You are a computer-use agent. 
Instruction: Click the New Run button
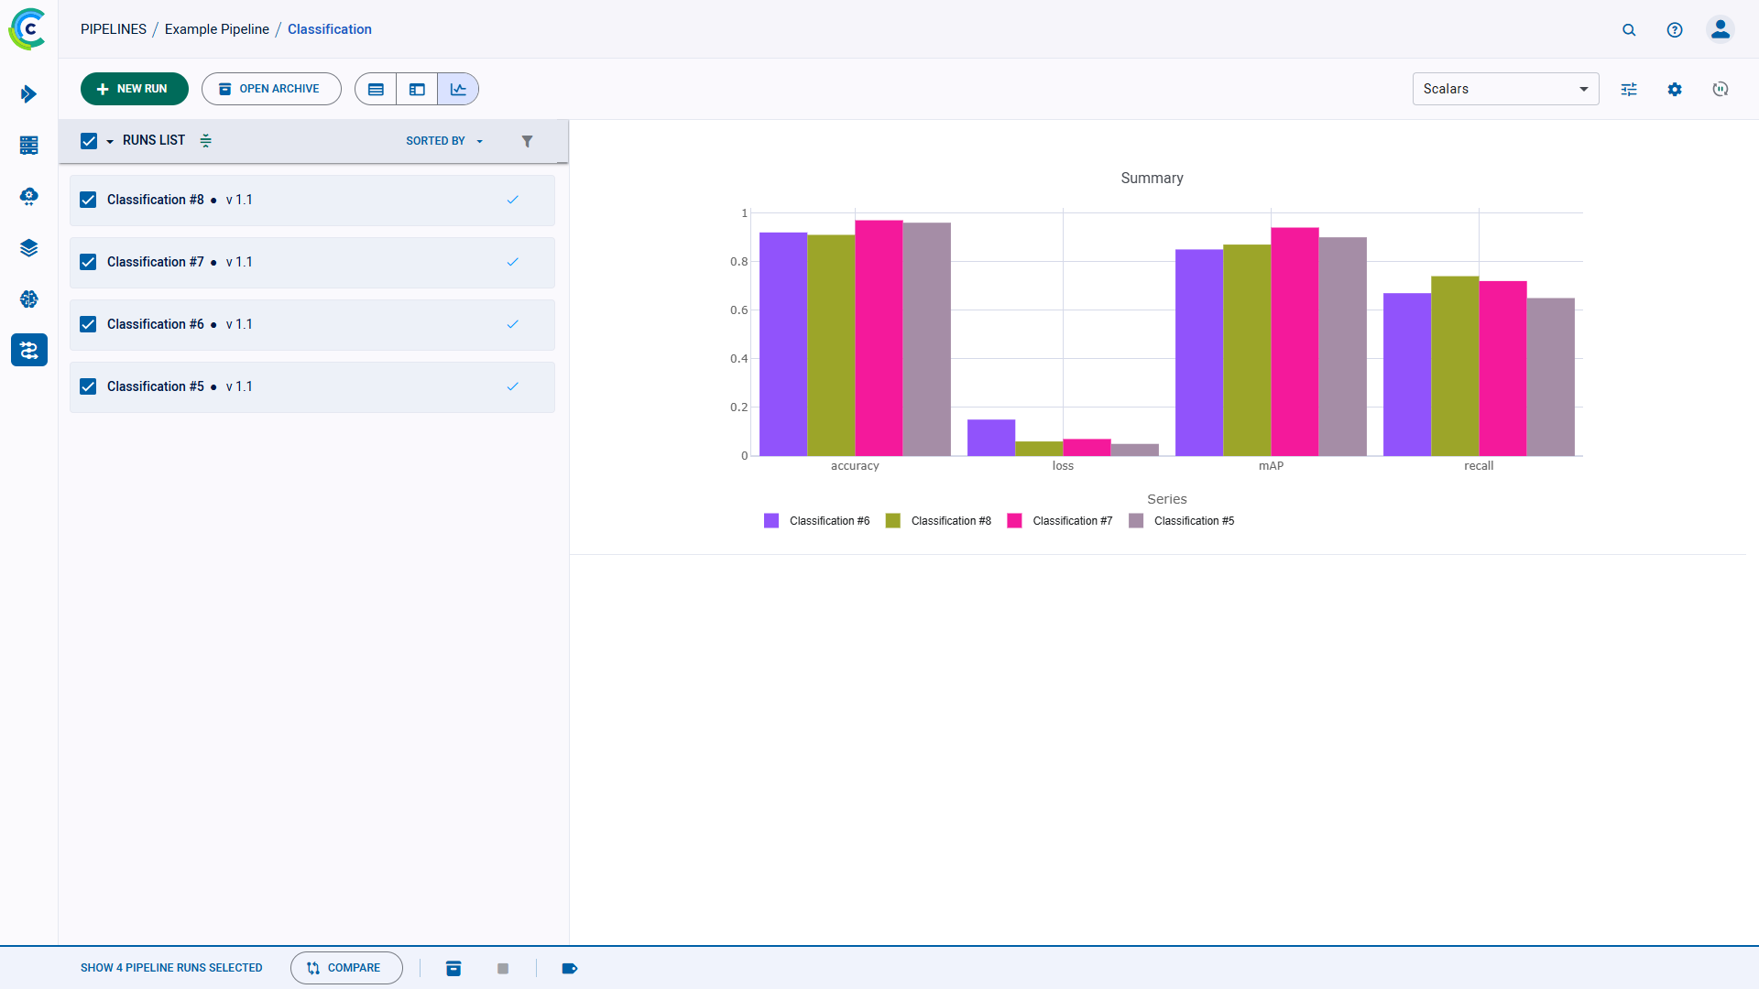click(134, 89)
